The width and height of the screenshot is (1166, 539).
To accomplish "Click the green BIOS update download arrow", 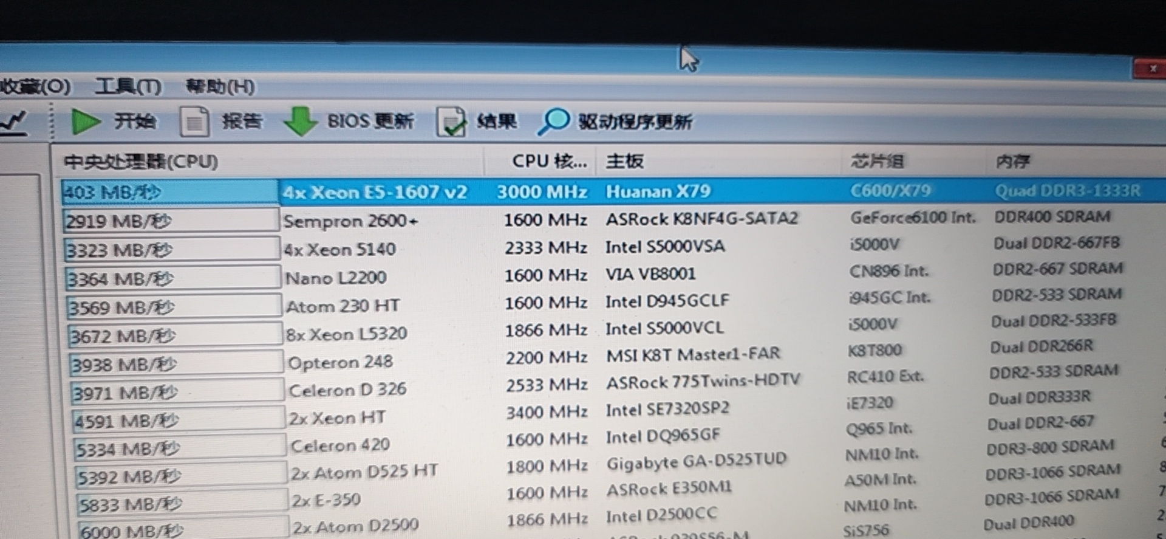I will [301, 121].
